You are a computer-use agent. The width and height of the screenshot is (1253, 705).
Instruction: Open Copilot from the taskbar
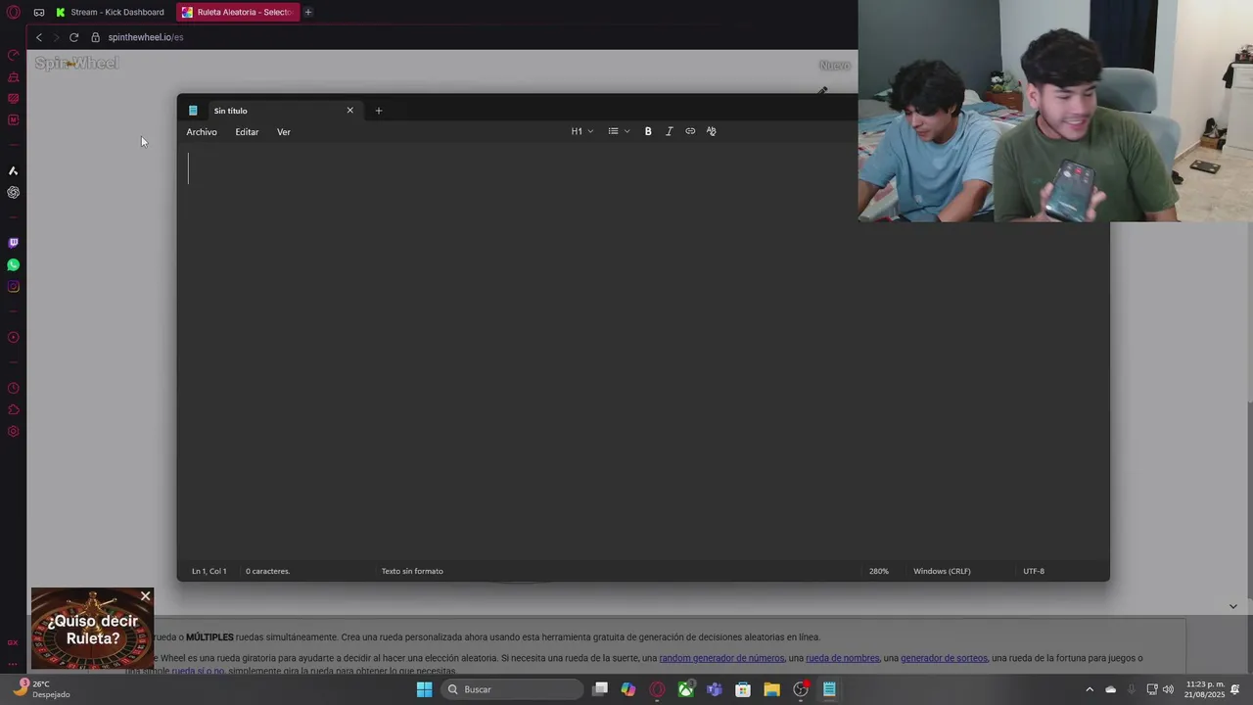628,689
